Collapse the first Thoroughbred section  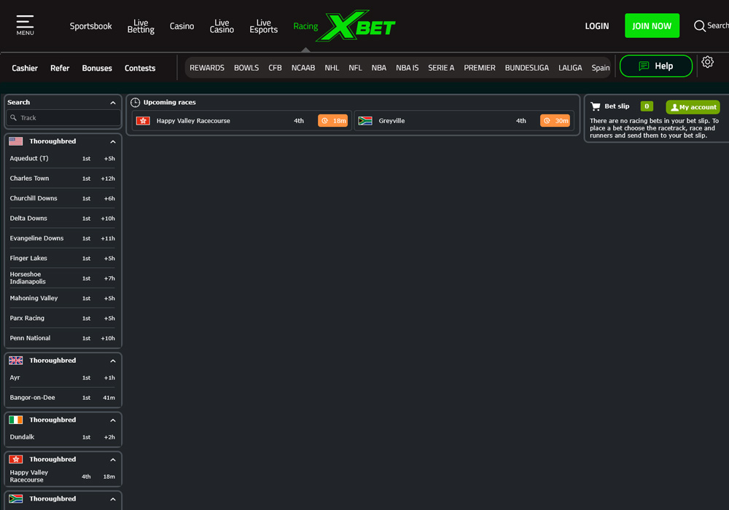click(112, 141)
